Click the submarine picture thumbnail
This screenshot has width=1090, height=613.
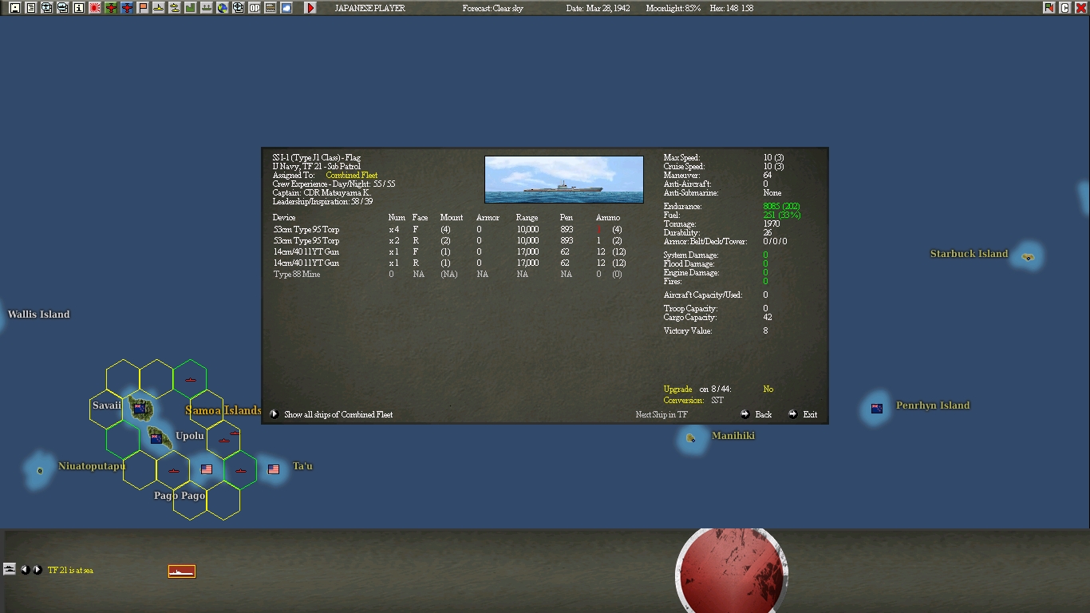pyautogui.click(x=564, y=180)
